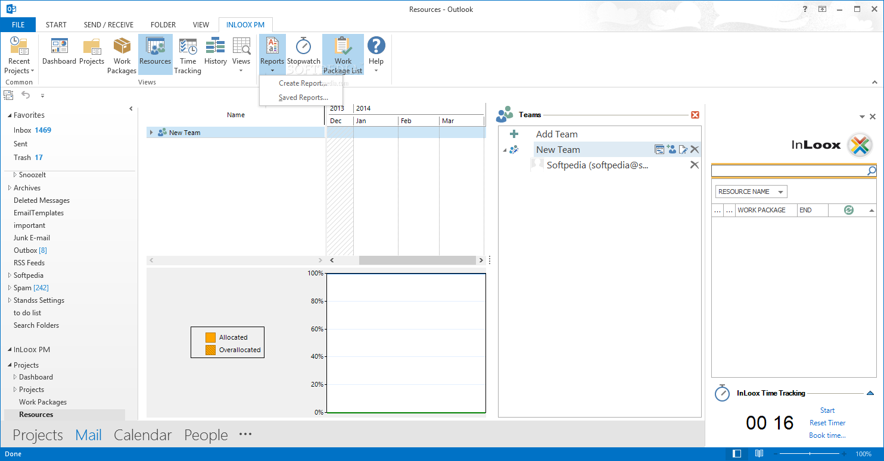This screenshot has width=884, height=461.
Task: Open the Help dropdown in the ribbon
Action: pos(376,55)
